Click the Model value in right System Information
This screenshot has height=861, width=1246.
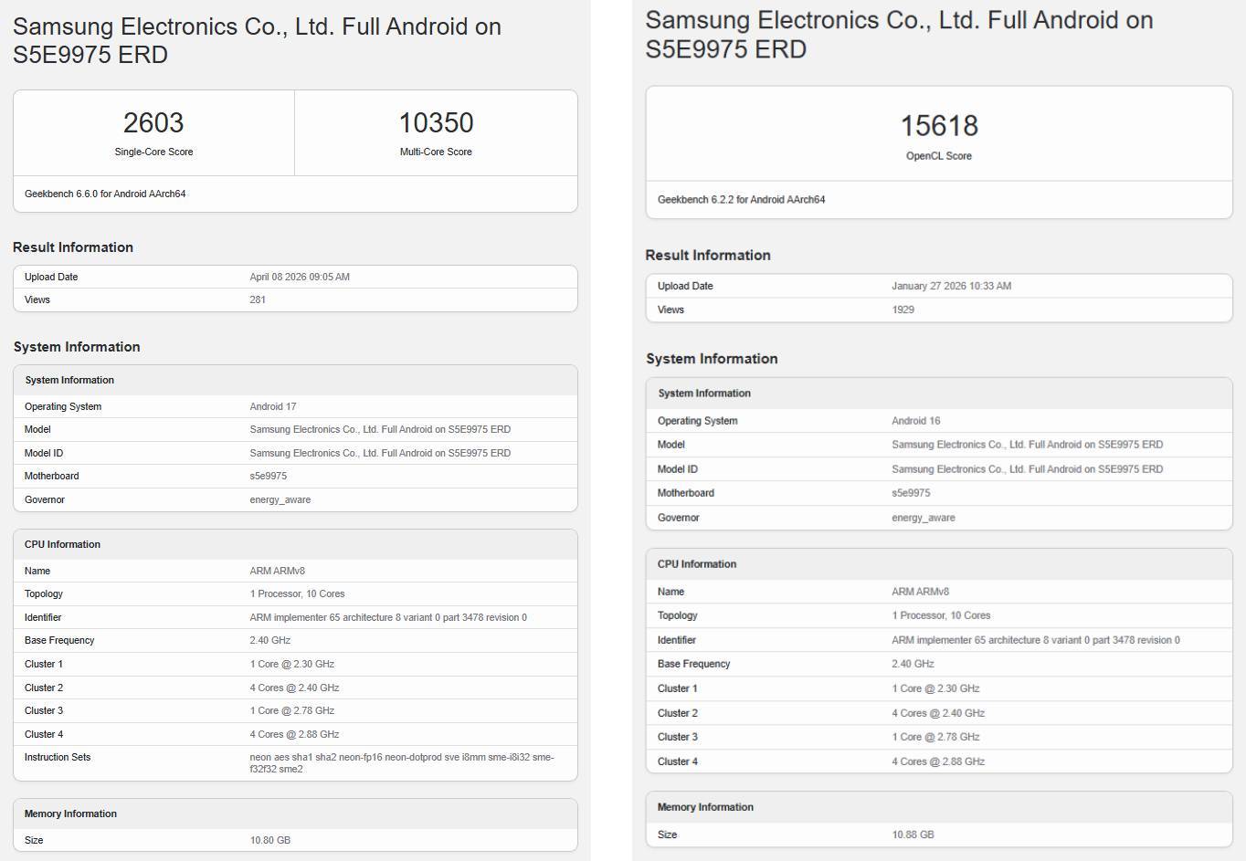1027,445
